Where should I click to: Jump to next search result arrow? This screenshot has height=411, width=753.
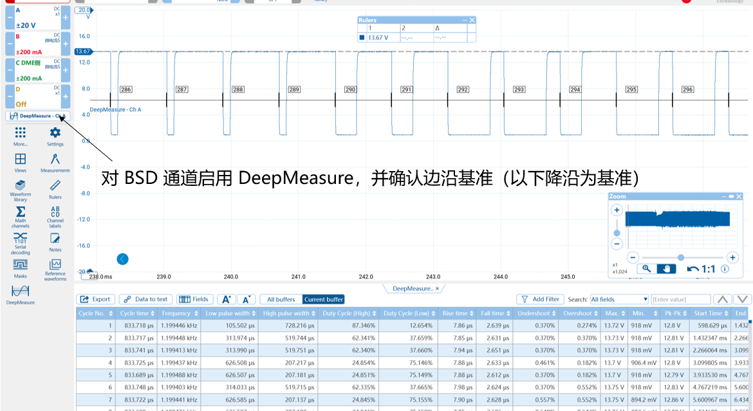point(743,299)
